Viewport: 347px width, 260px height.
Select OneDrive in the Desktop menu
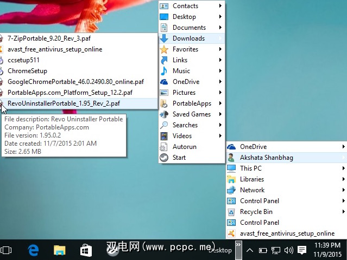[286, 147]
